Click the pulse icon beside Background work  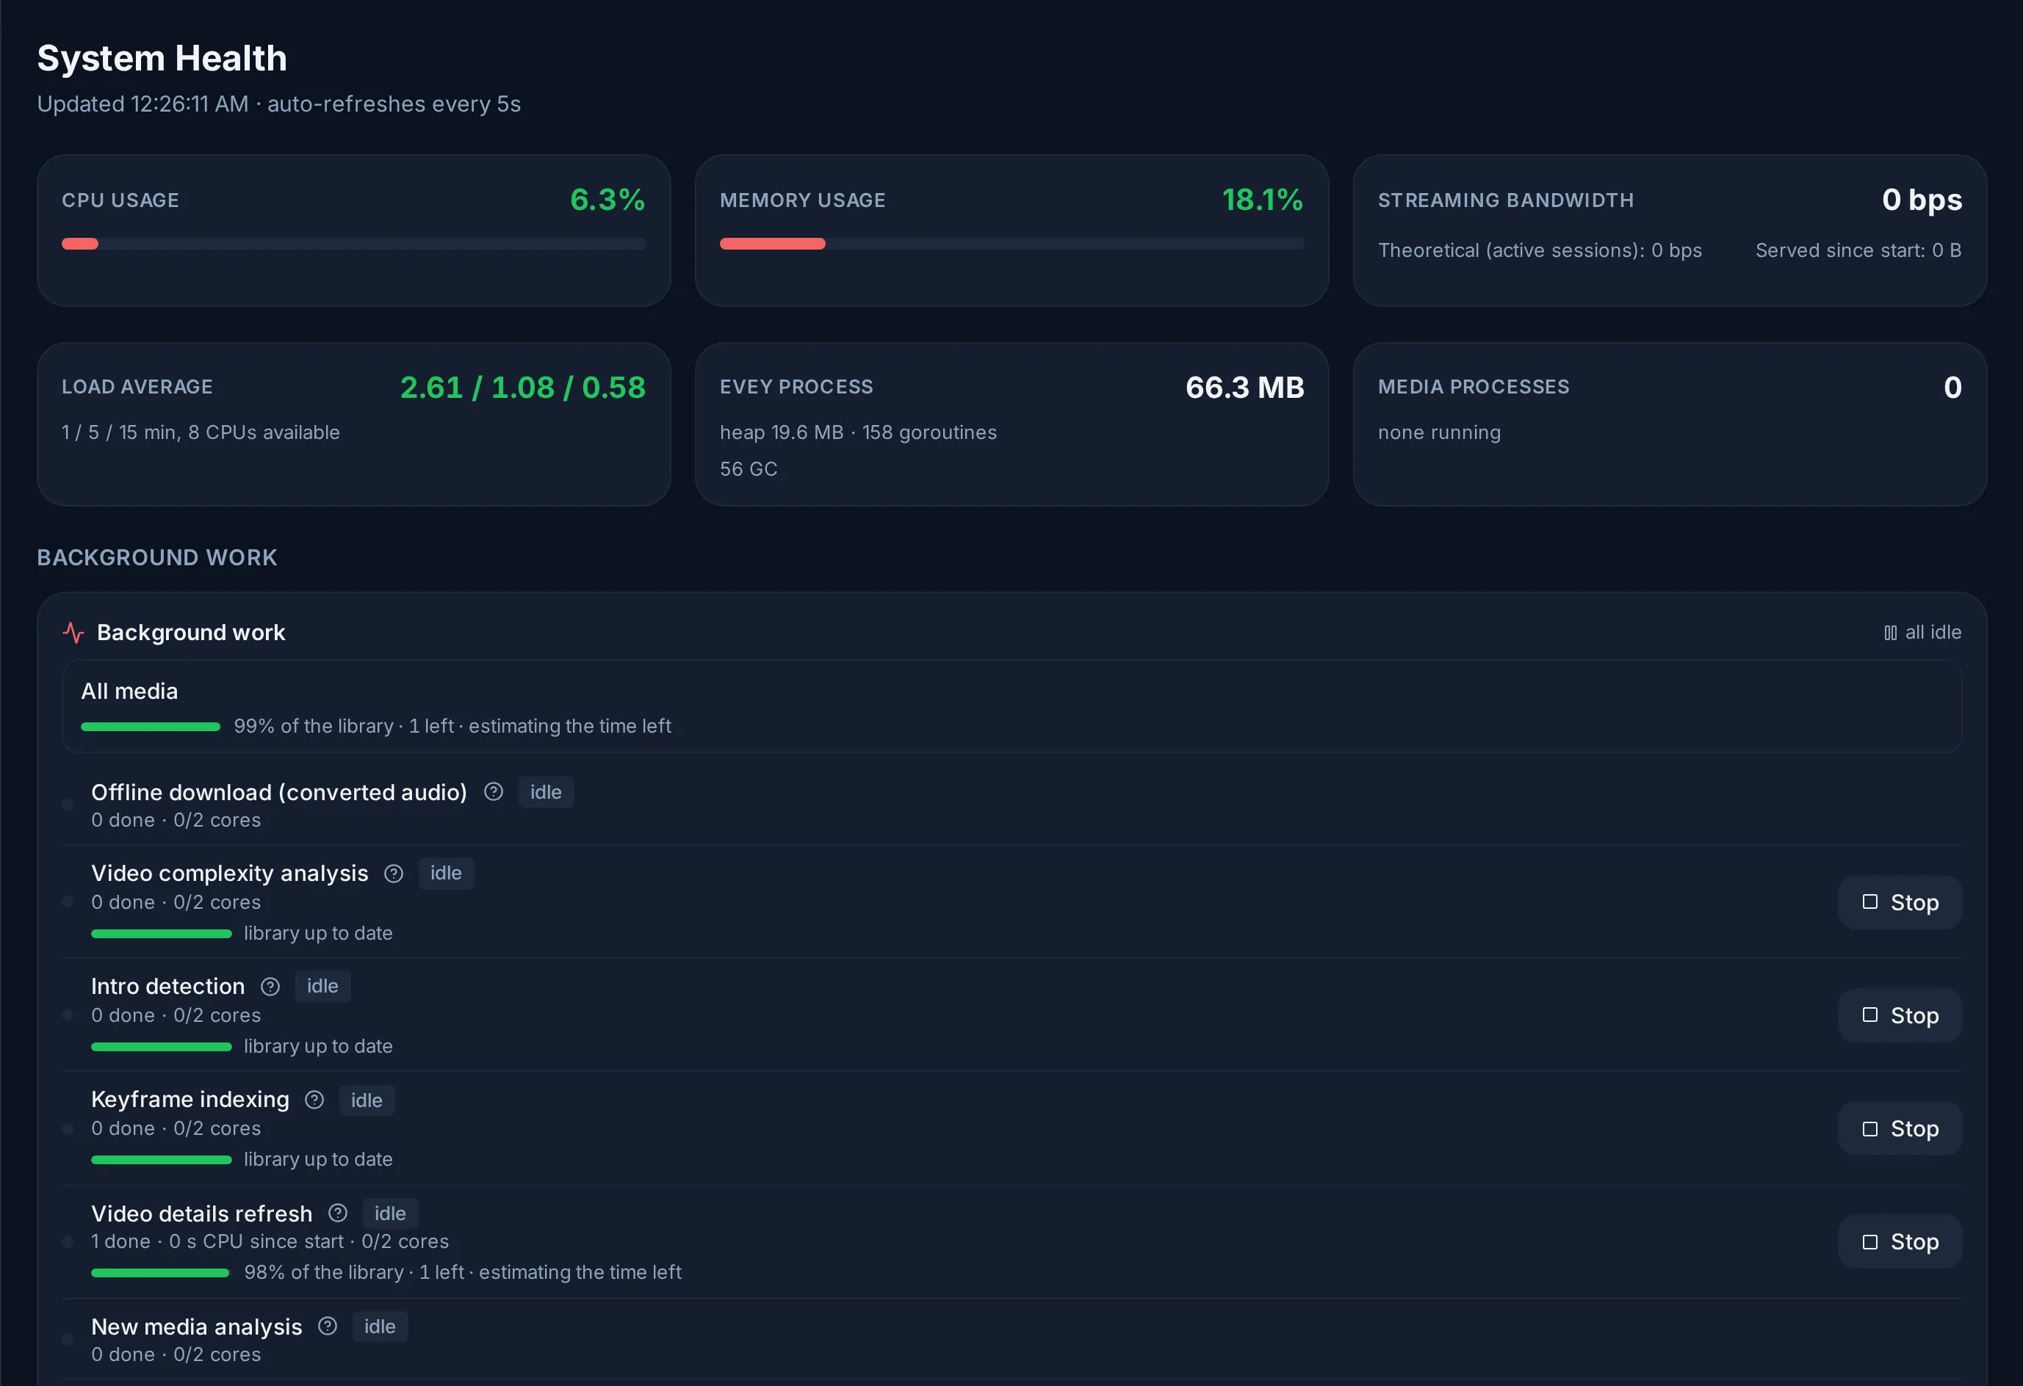[73, 633]
